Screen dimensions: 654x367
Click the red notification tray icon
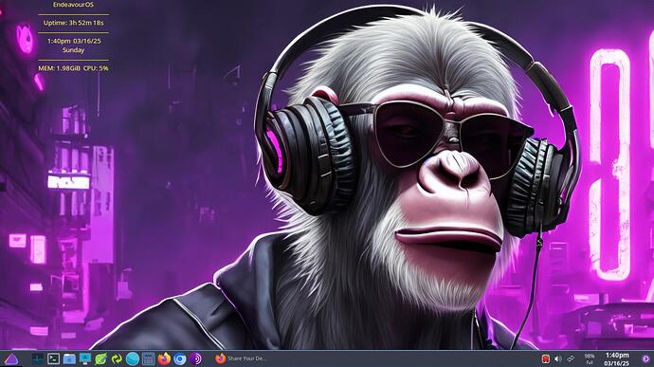[x=545, y=358]
